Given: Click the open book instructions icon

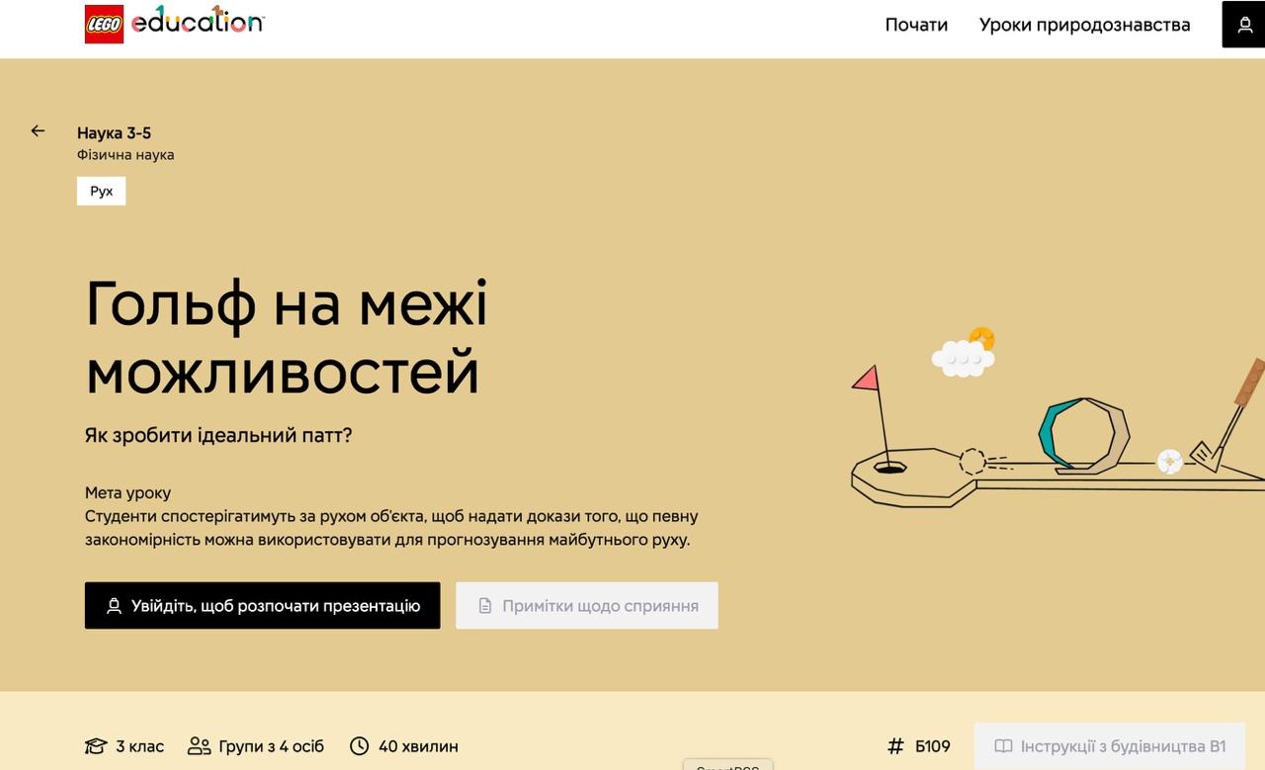Looking at the screenshot, I should click(x=1003, y=746).
